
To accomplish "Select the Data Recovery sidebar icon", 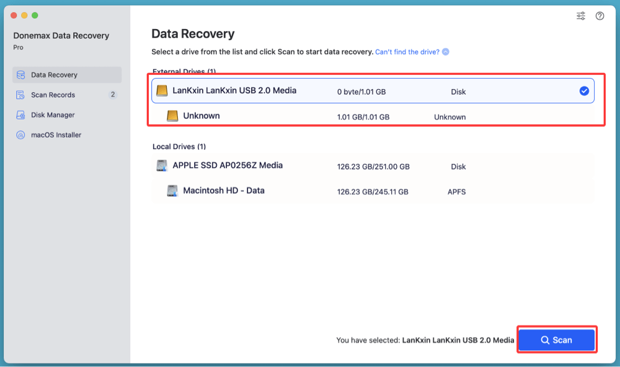I will pyautogui.click(x=20, y=74).
